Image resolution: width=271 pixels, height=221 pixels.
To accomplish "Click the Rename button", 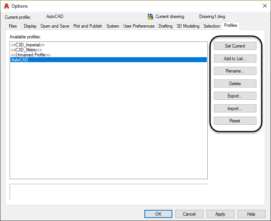I will [235, 71].
